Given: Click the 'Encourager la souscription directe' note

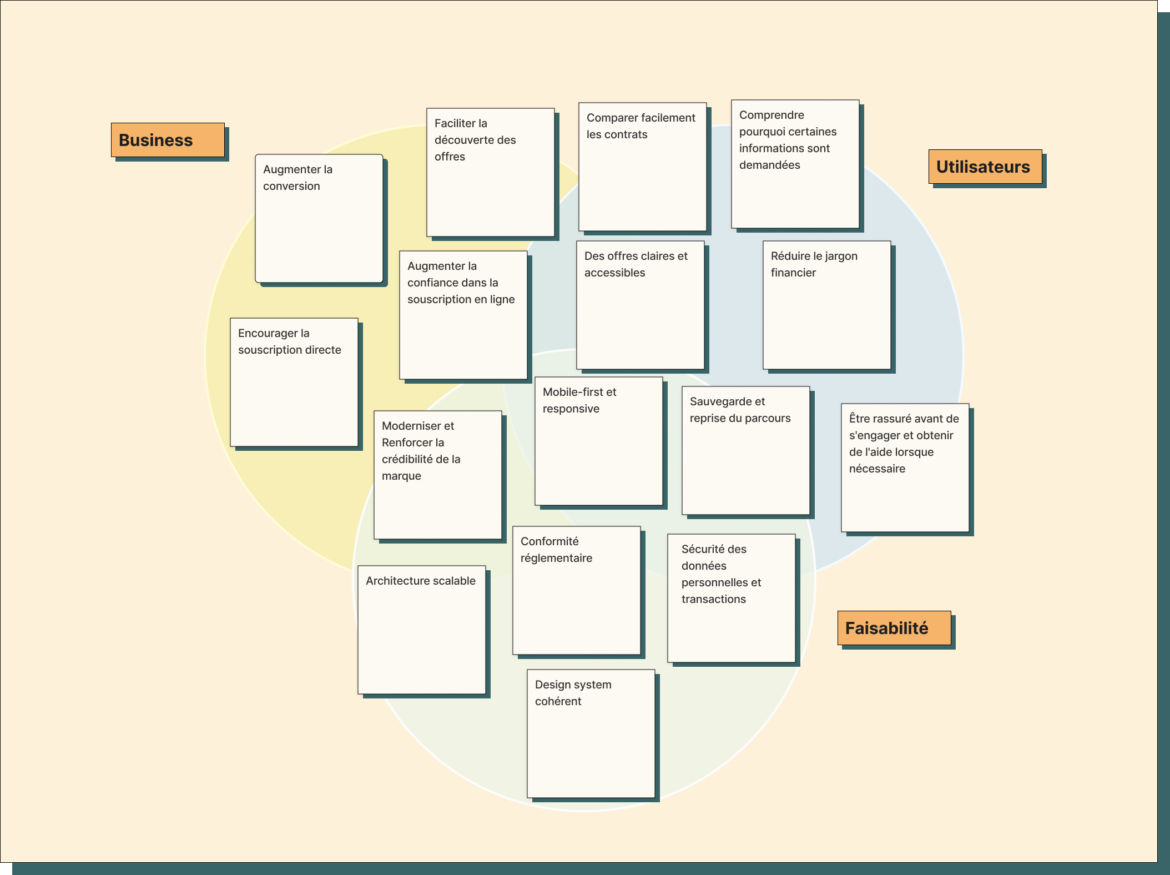Looking at the screenshot, I should (x=294, y=382).
